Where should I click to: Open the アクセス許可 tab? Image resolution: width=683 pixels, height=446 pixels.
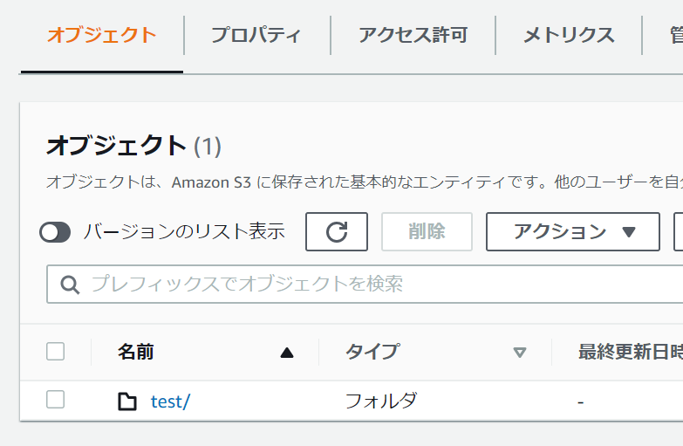[x=413, y=36]
